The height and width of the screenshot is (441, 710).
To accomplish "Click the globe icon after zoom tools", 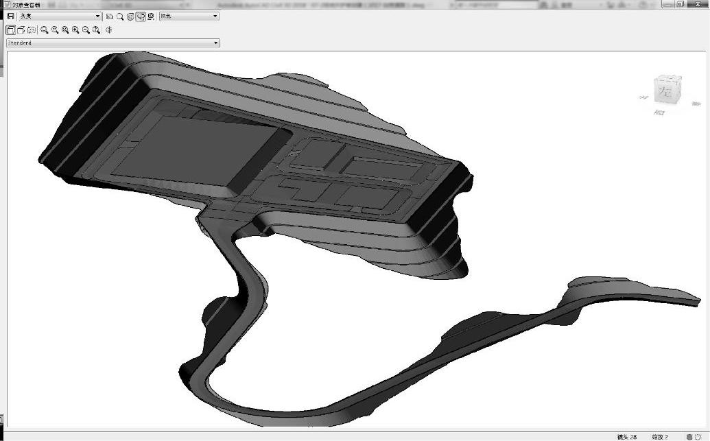I will (x=109, y=30).
